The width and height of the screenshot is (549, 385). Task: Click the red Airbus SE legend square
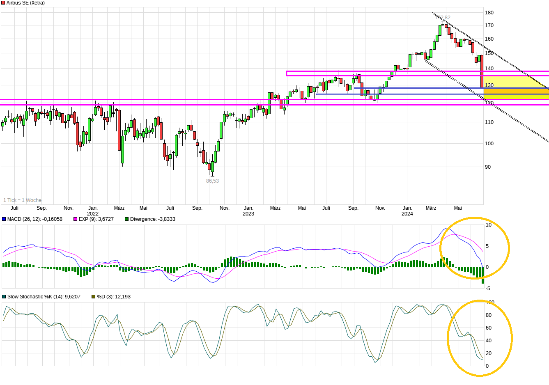click(3, 3)
